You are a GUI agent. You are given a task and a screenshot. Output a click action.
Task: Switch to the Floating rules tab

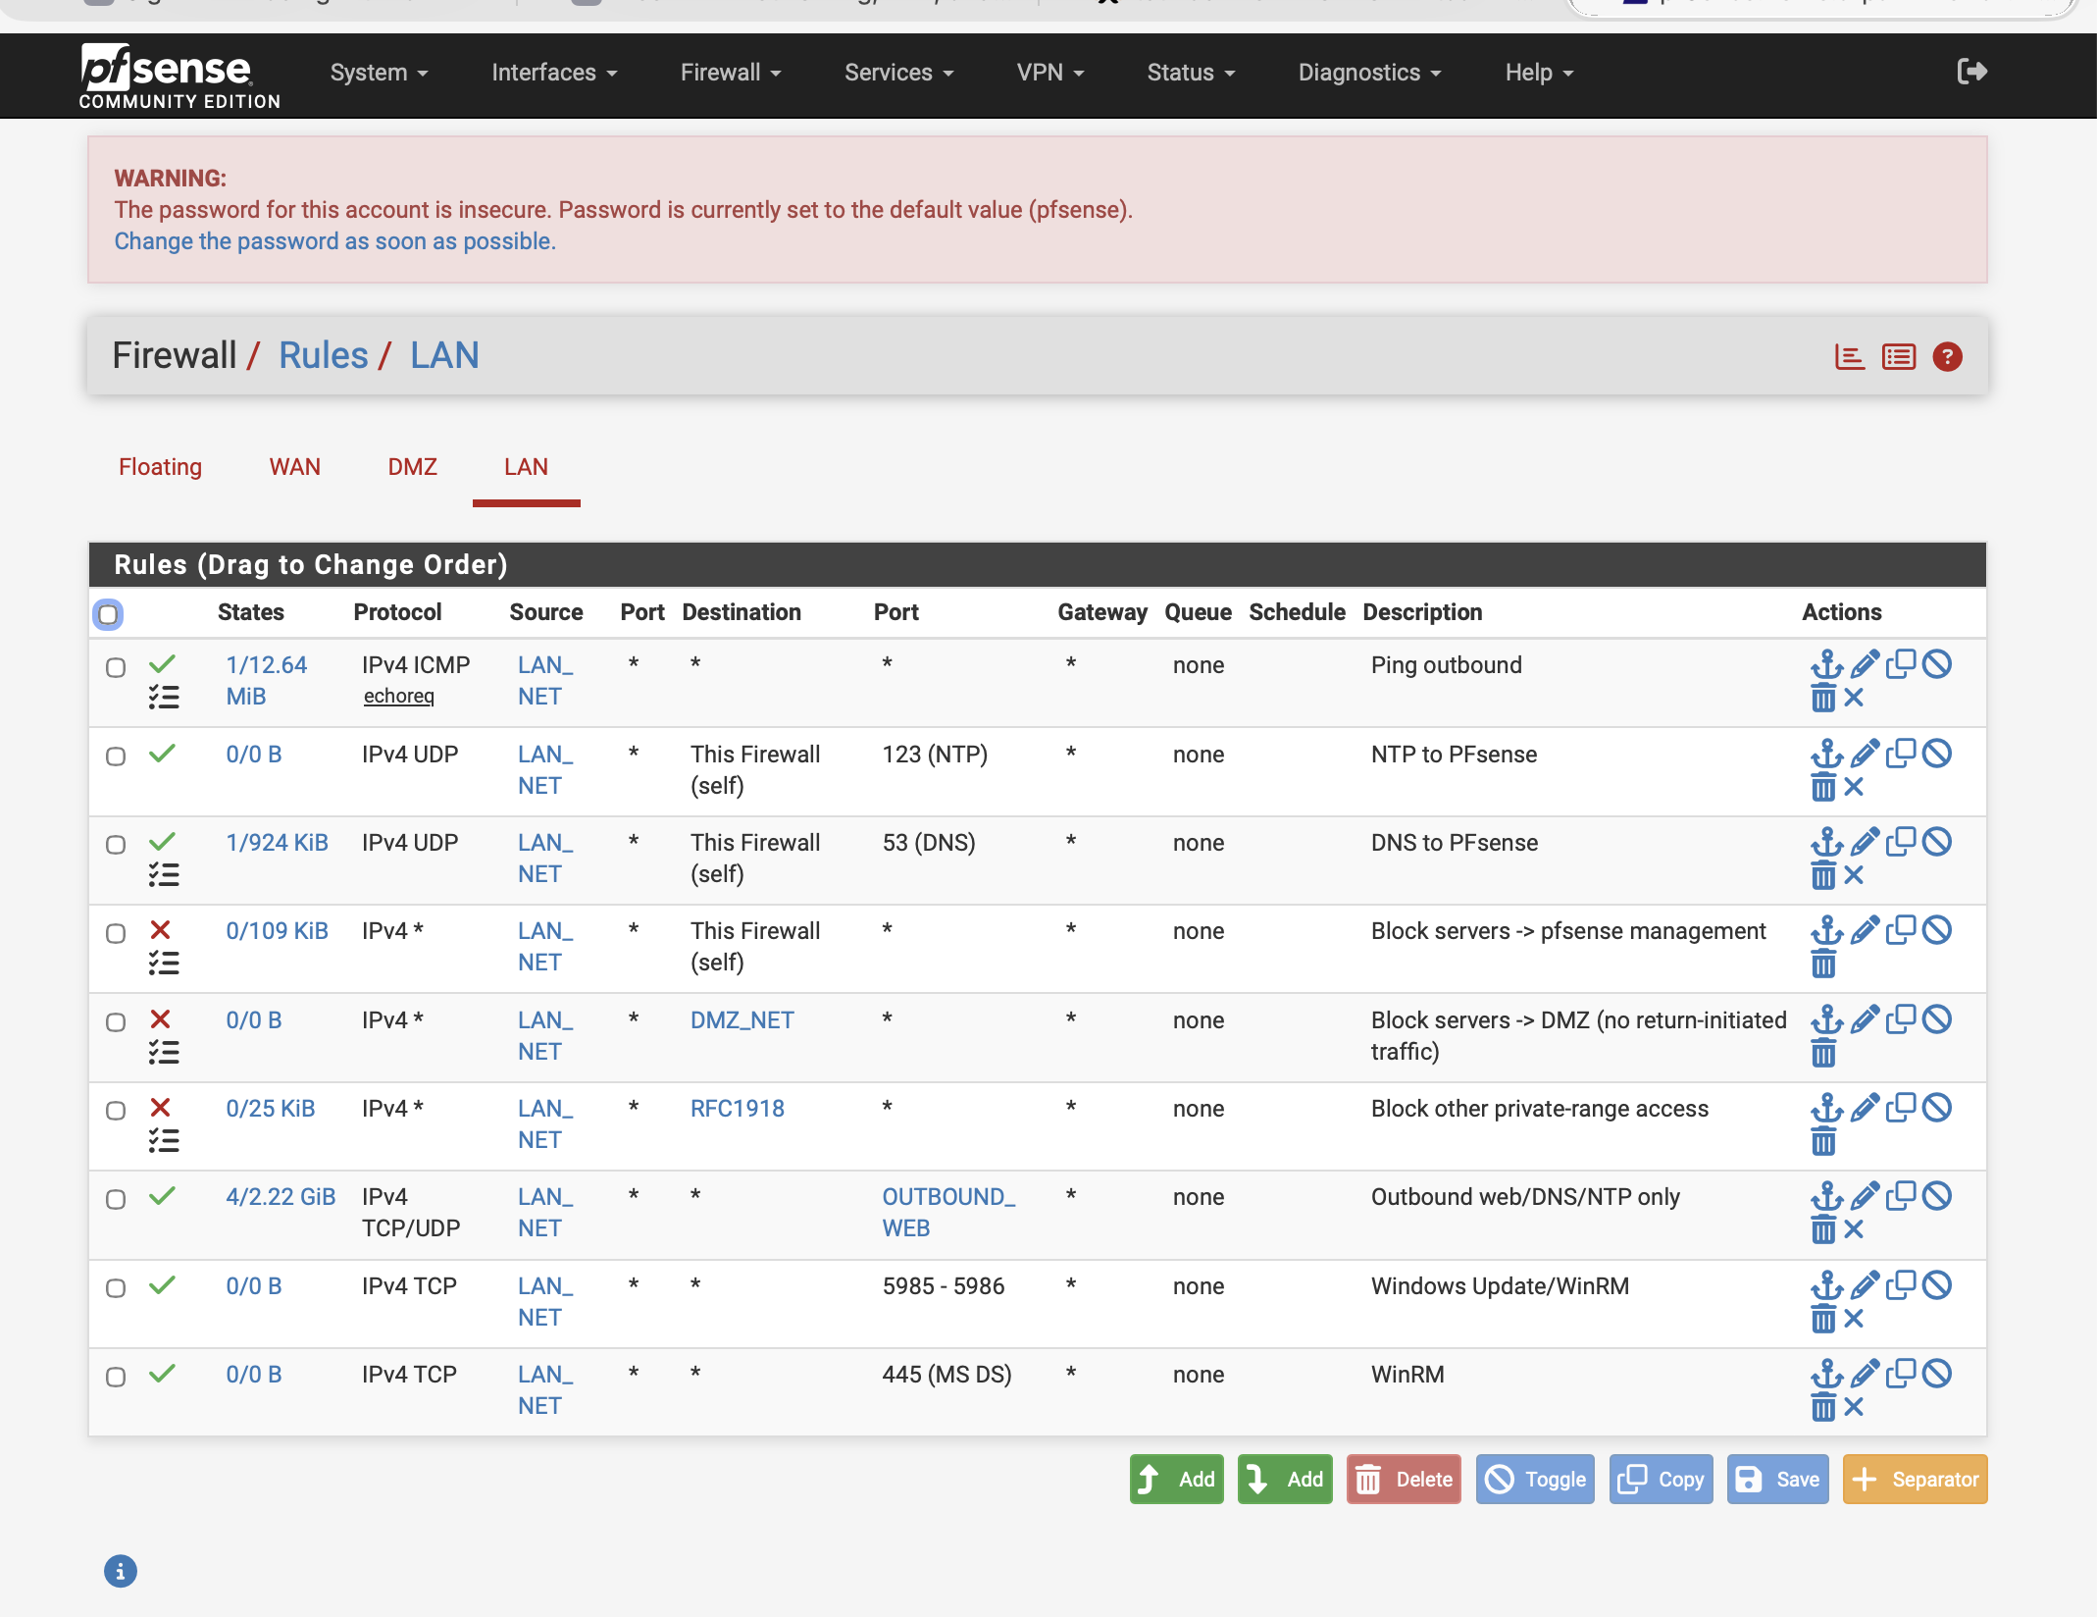[160, 467]
